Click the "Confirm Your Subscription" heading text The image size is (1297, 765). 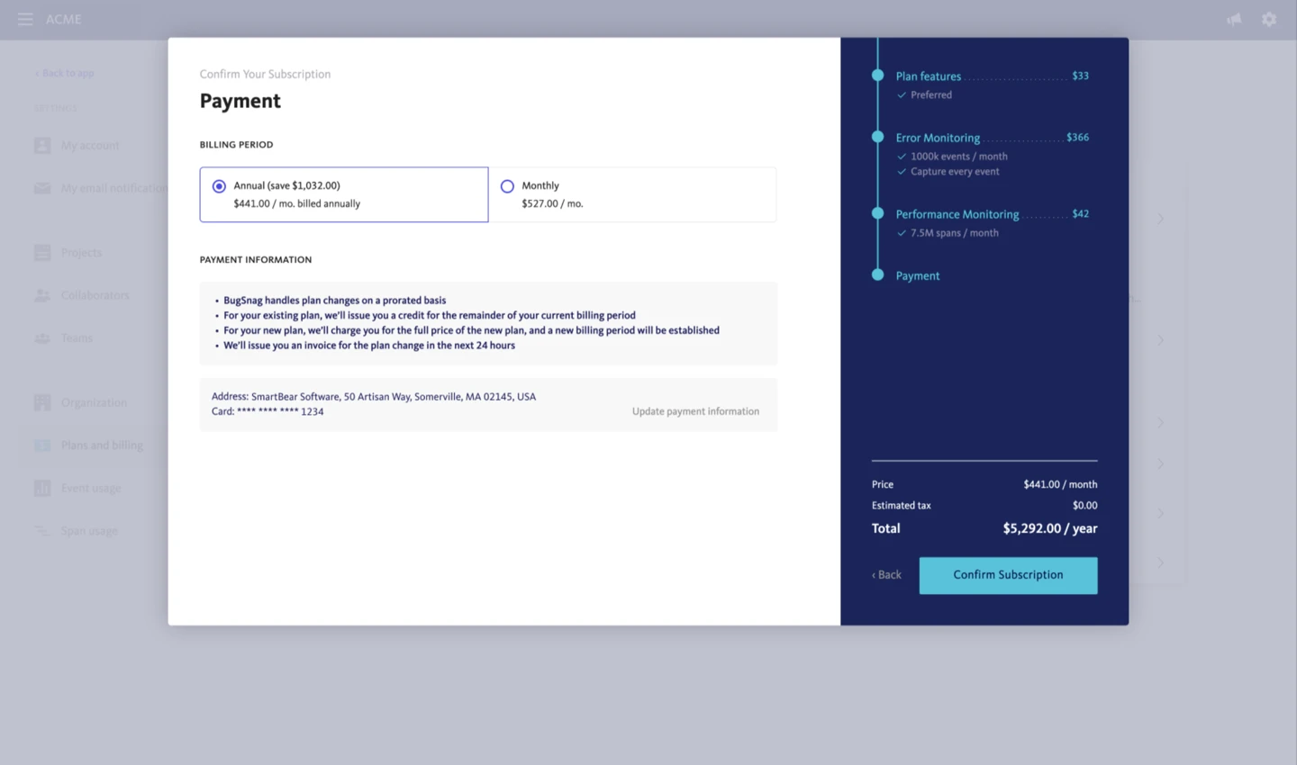[x=265, y=74]
